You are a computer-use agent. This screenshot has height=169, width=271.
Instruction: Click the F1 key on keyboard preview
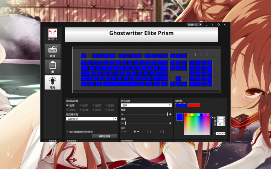pos(95,56)
